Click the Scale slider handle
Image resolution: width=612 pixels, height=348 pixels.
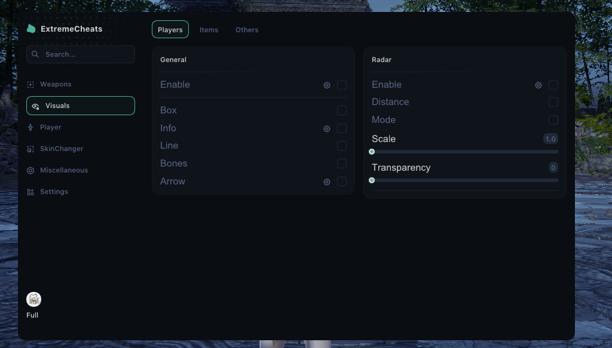point(372,152)
